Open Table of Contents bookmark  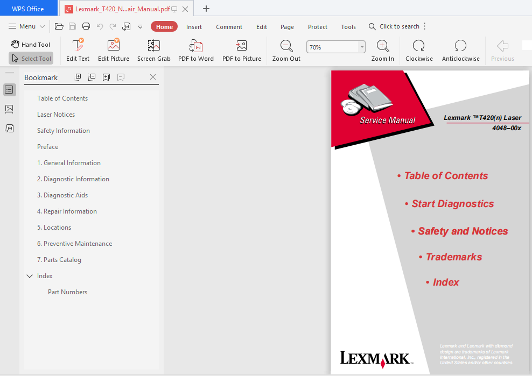tap(62, 98)
